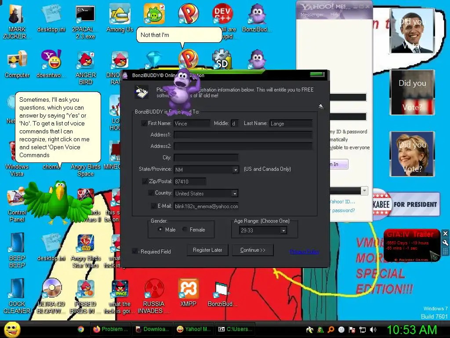Switch to Downloa... taskbar window

click(x=152, y=329)
